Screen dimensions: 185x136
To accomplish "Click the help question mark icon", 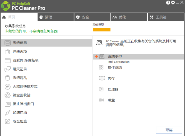I will point(168,2).
